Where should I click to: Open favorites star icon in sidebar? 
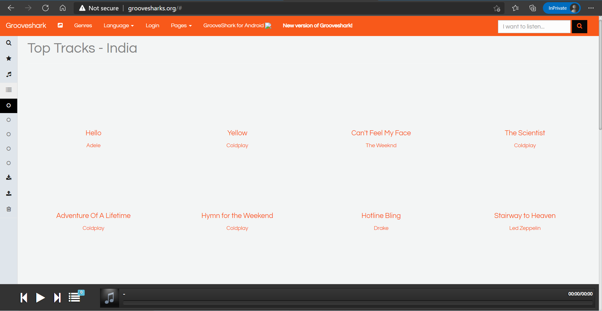tap(9, 59)
